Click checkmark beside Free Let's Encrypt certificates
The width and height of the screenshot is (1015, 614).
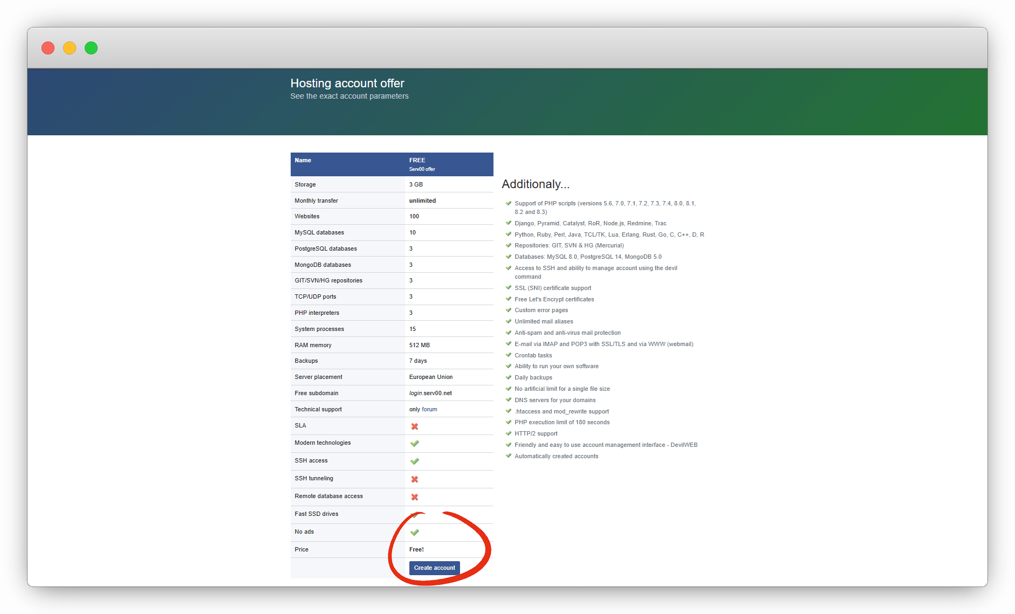pos(508,299)
